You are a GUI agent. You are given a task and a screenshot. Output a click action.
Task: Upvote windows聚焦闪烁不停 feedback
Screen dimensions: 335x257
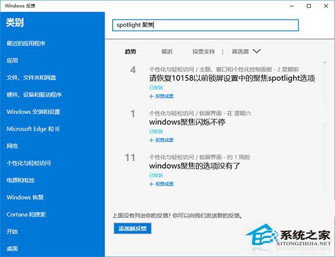click(161, 140)
